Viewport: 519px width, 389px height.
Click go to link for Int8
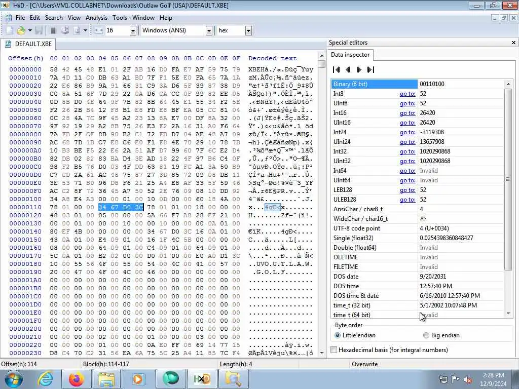(407, 94)
